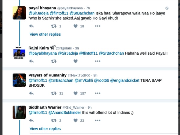This screenshot has height=135, width=180.
Task: Open more options on payal bhayana's tweet
Action: click(97, 26)
